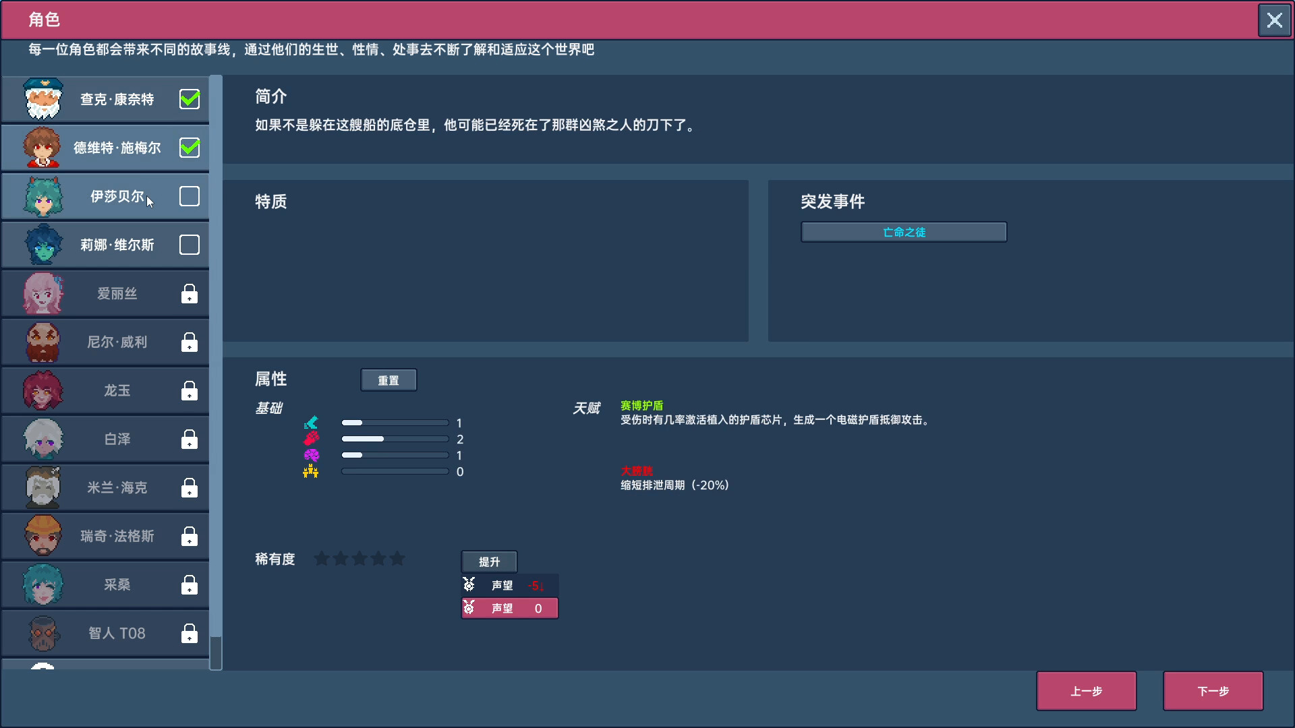The height and width of the screenshot is (728, 1295).
Task: Select 瑞奇·法格斯 character entry
Action: (x=116, y=536)
